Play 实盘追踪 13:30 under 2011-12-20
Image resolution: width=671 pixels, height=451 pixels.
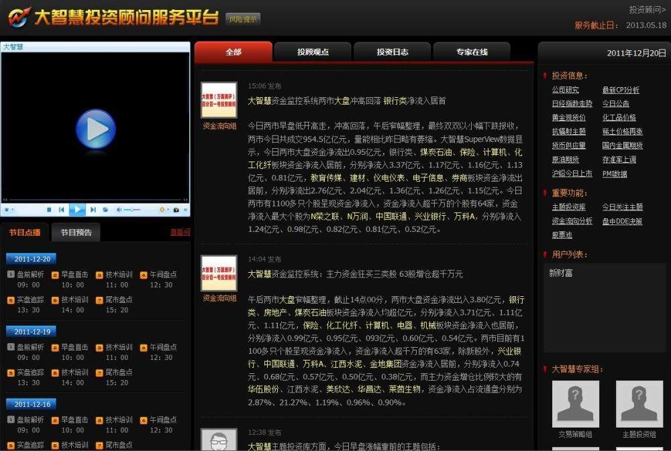(25, 304)
